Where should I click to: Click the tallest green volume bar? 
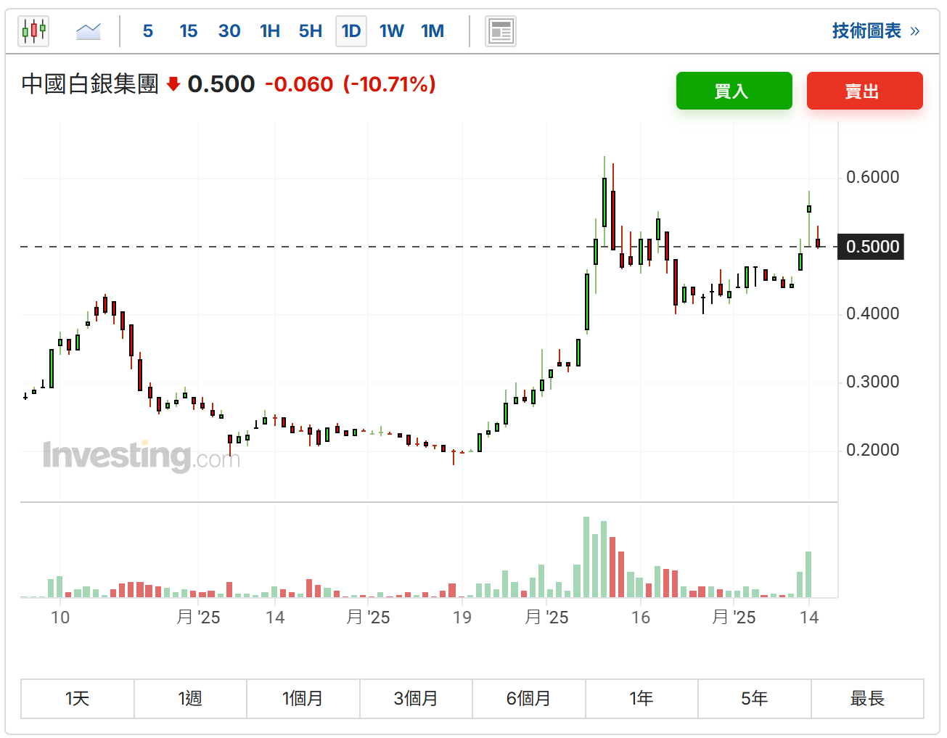point(587,557)
